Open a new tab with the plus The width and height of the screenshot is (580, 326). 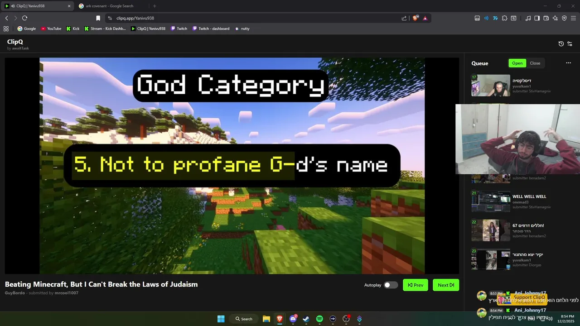coord(155,6)
